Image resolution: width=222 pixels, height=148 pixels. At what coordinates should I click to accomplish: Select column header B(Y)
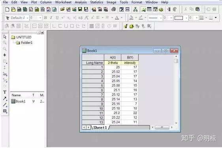click(130, 58)
